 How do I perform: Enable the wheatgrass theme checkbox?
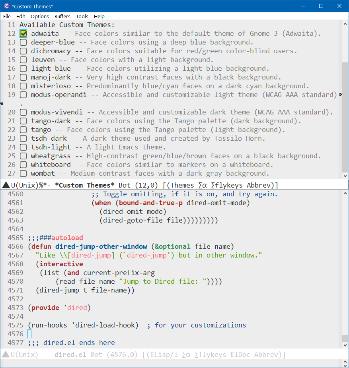[x=23, y=156]
